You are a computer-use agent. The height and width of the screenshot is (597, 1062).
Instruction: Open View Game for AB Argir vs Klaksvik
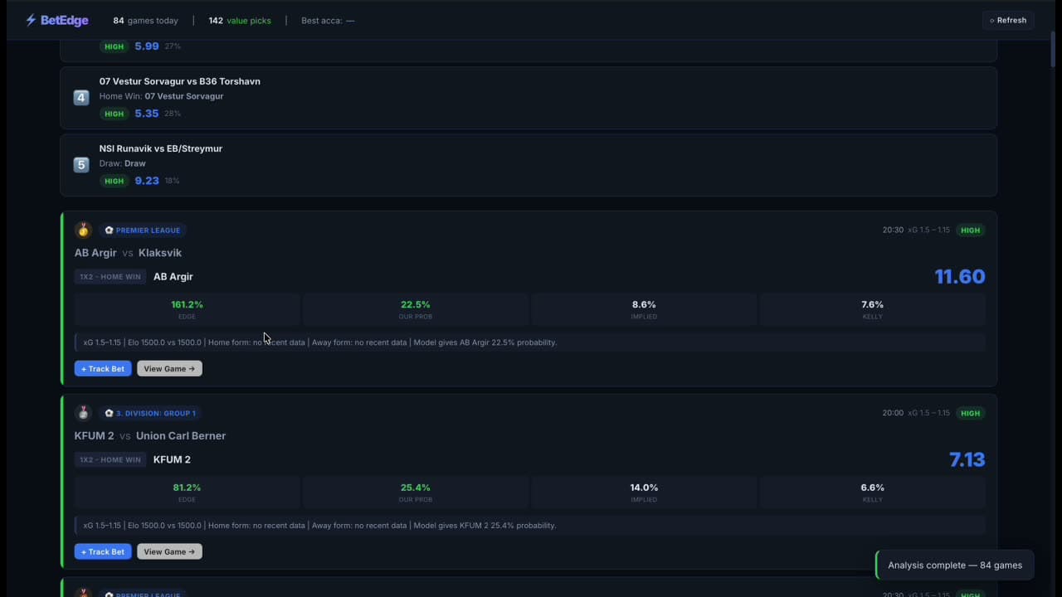[x=169, y=368]
